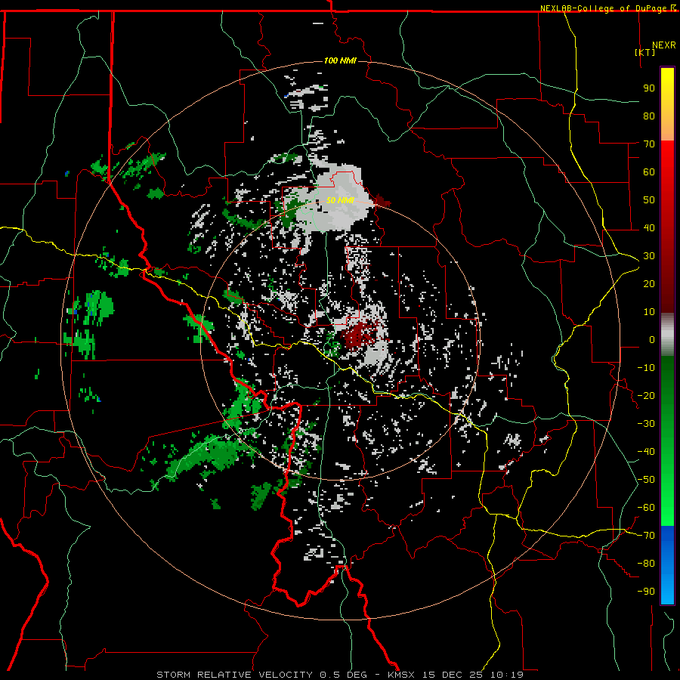Image resolution: width=680 pixels, height=680 pixels.
Task: Click the NEXR label above the scale
Action: pos(664,45)
